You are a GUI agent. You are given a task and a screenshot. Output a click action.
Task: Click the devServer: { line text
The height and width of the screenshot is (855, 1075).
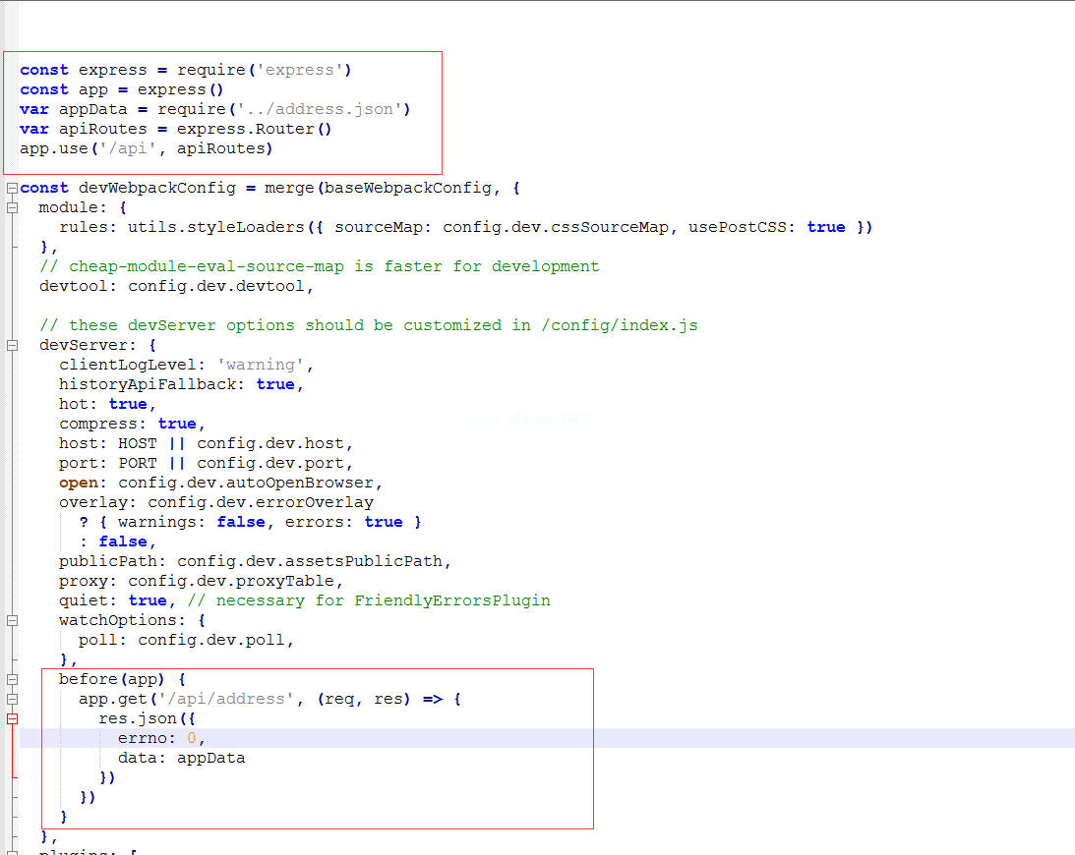[97, 345]
